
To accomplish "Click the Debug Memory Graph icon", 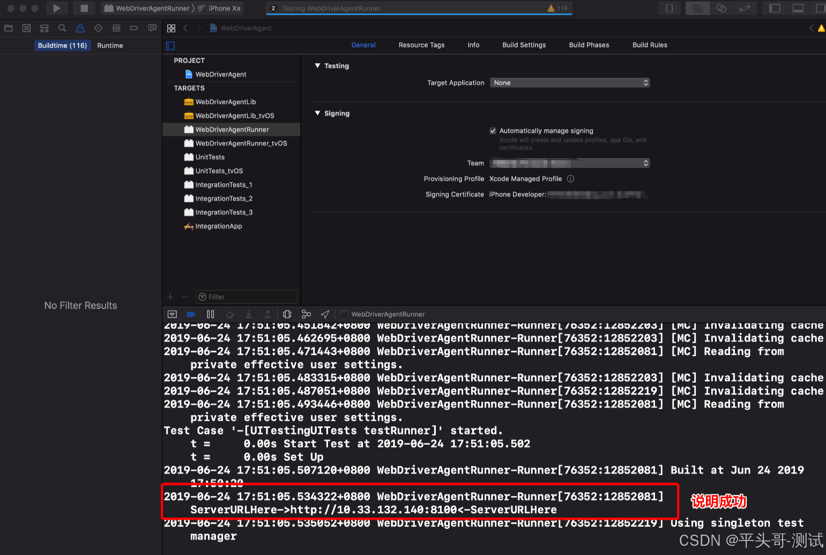I will (306, 314).
